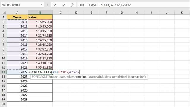
Task: Select column C header
Action: coord(61,12)
